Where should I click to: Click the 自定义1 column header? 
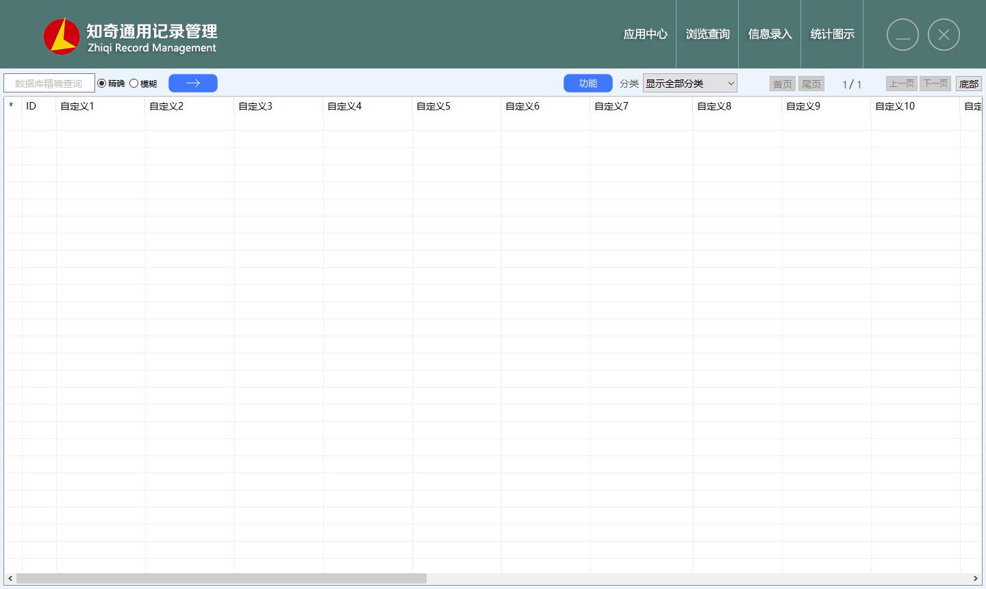tap(100, 106)
